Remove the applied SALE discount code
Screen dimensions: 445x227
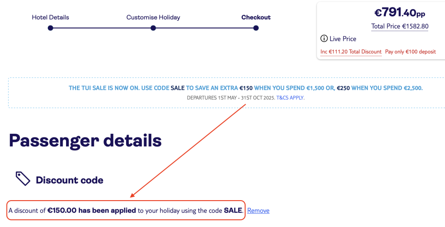click(258, 211)
